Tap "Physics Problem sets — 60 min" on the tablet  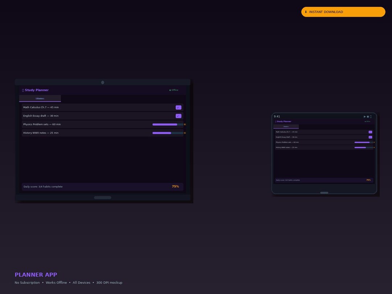[x=287, y=142]
